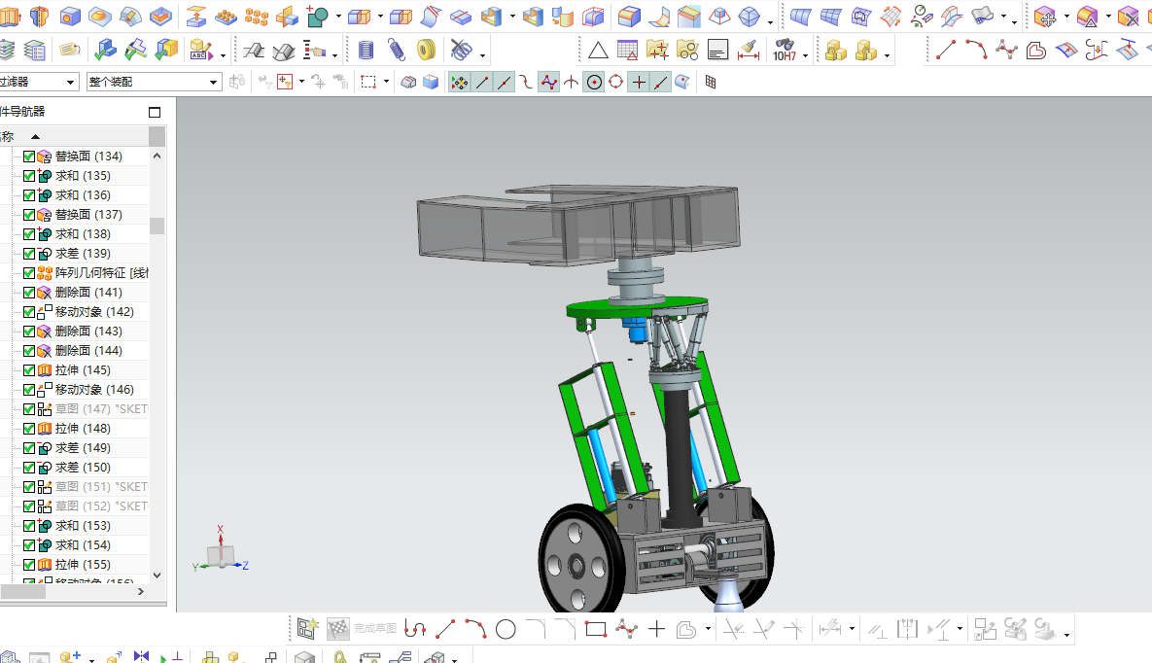Click the Move Face synchronous tool
Image resolution: width=1152 pixels, height=663 pixels.
coord(1044,15)
